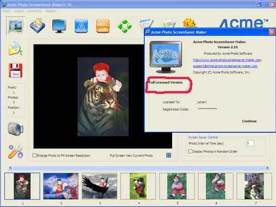Select the green circular arrows icon
This screenshot has width=276, height=207.
tap(125, 26)
